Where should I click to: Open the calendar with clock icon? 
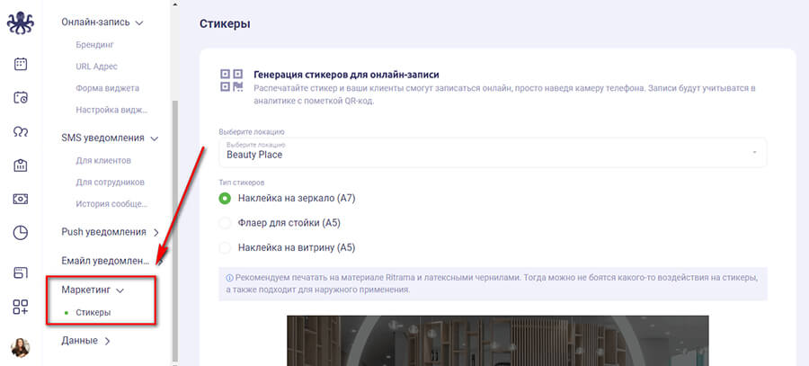(x=21, y=98)
